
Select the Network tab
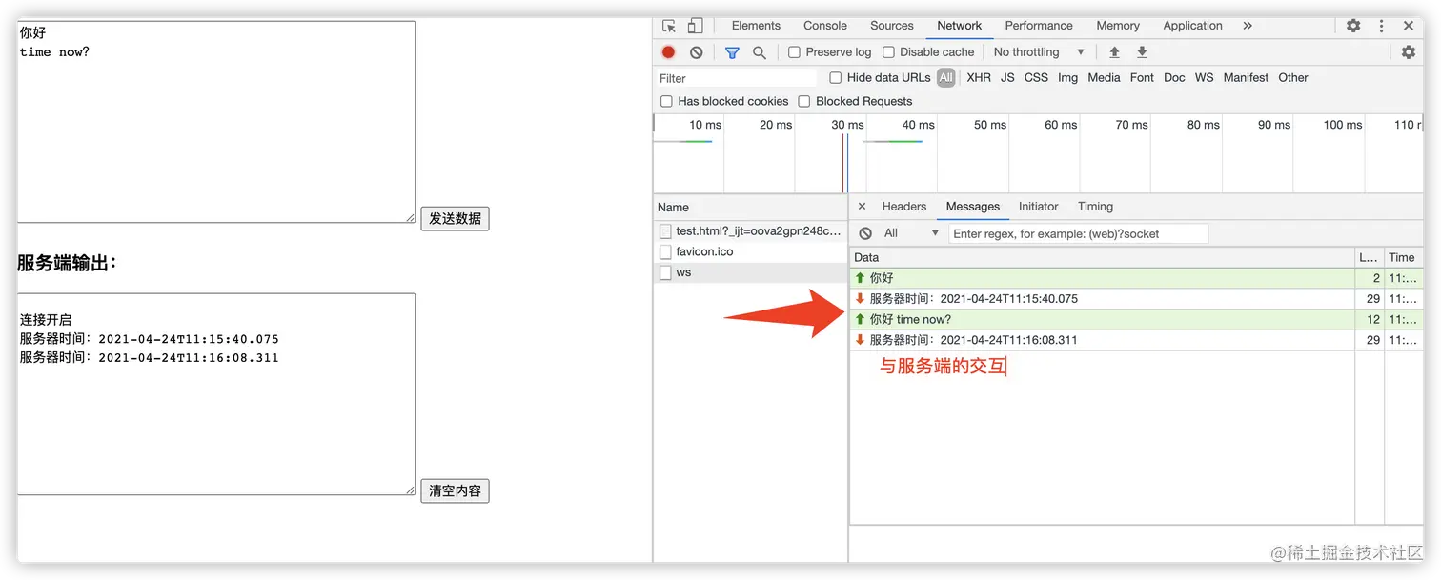point(960,26)
